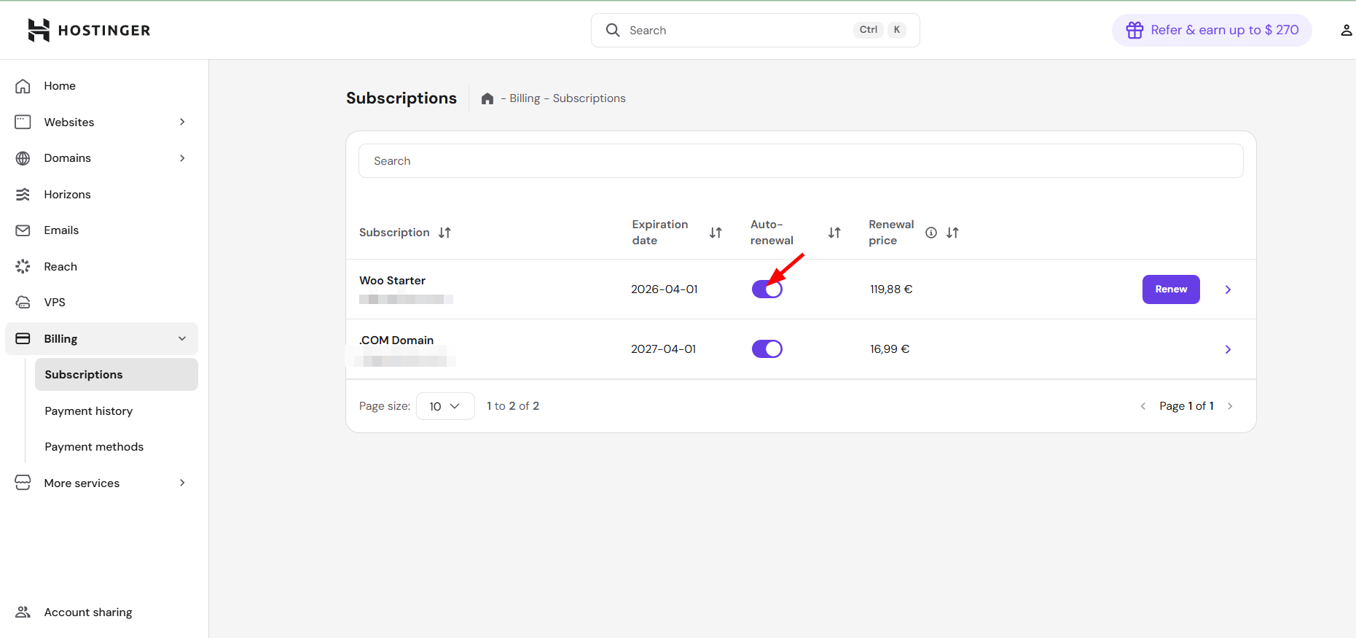The width and height of the screenshot is (1356, 638).
Task: Sort by Subscription column arrows
Action: pyautogui.click(x=444, y=233)
